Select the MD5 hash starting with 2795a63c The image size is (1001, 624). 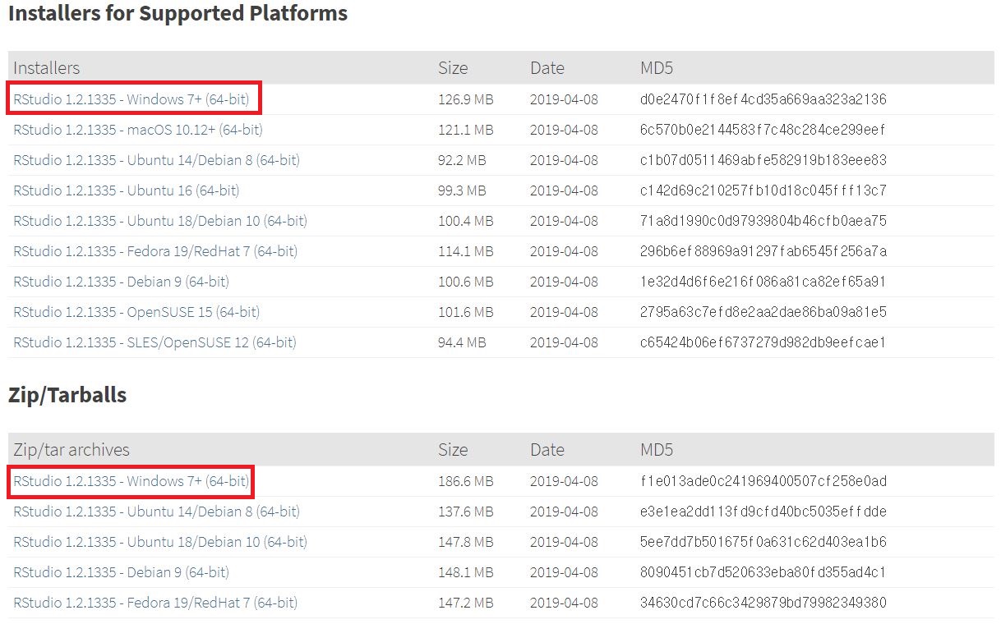763,312
